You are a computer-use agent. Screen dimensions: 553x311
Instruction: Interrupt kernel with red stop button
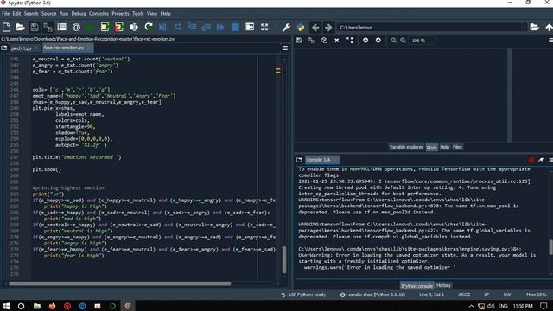(x=531, y=160)
